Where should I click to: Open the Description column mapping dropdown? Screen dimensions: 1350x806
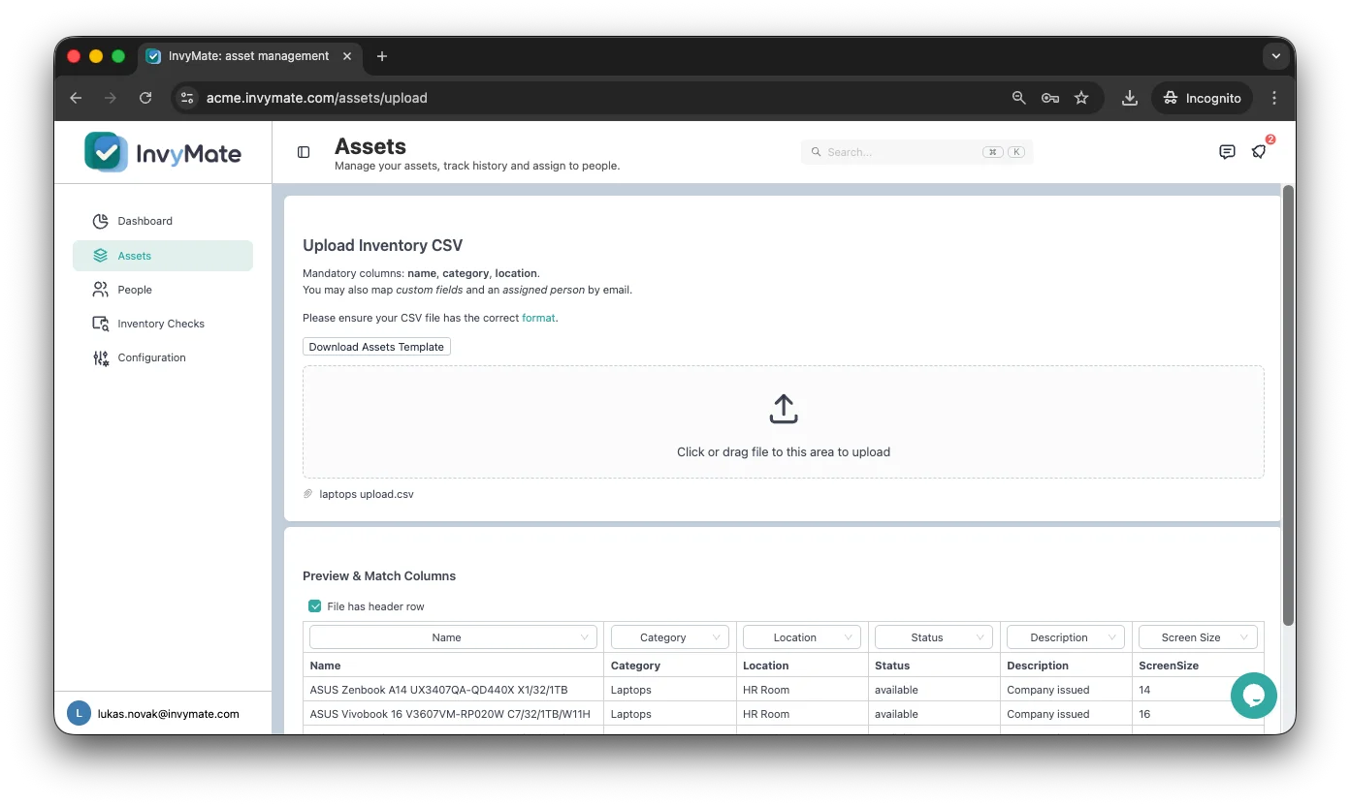[1066, 637]
